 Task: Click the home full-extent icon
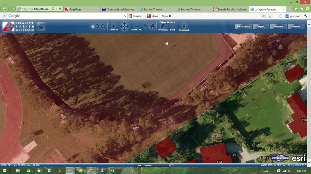click(152, 26)
